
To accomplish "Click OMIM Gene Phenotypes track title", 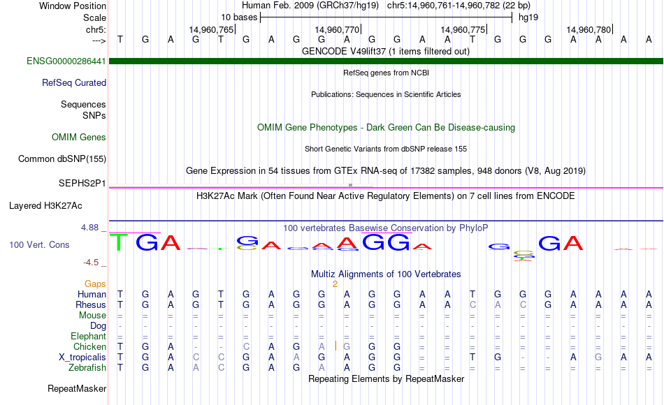I will 386,127.
